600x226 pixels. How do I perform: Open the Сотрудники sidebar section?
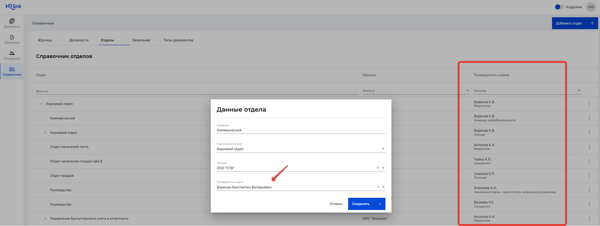click(12, 55)
